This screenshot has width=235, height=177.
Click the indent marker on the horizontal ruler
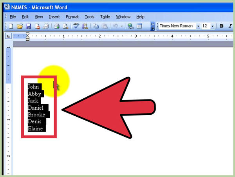coord(27,36)
